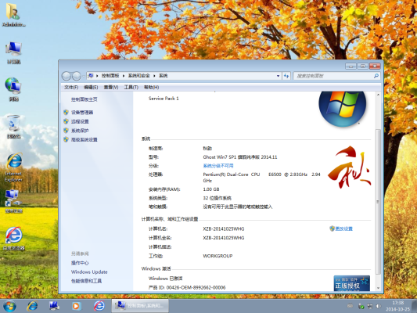417x313 pixels.
Task: Launch Internet Explorer from the taskbar
Action: (x=32, y=306)
